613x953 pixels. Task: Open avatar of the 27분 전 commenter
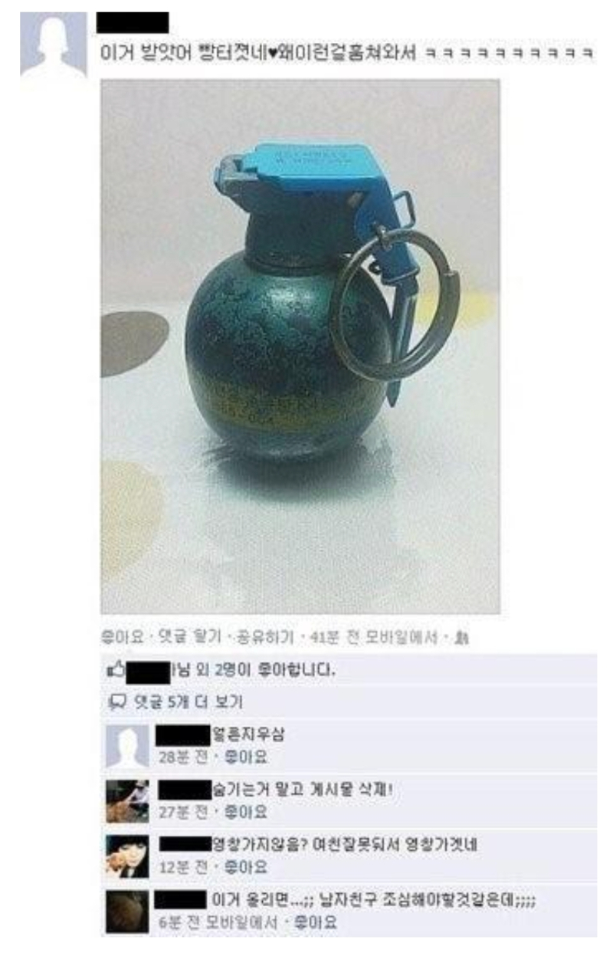click(x=127, y=800)
